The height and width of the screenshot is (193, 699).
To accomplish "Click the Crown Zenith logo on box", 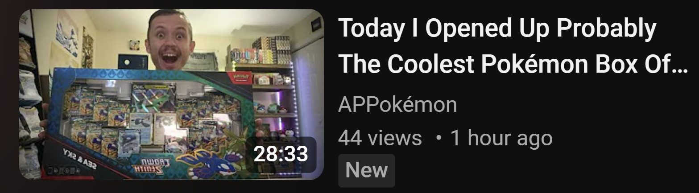I will coord(149,166).
